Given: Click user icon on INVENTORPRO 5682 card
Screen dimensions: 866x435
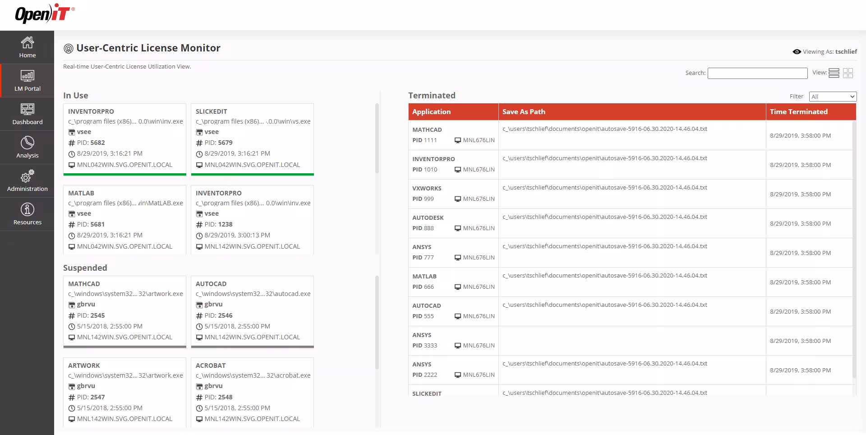Looking at the screenshot, I should point(71,132).
